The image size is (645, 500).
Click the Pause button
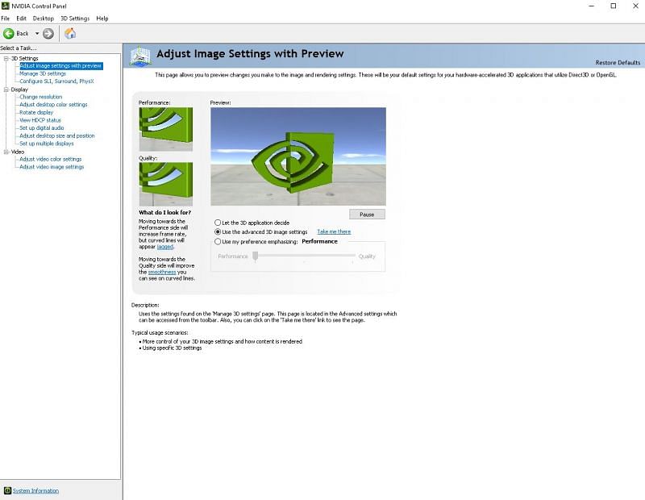coord(367,215)
